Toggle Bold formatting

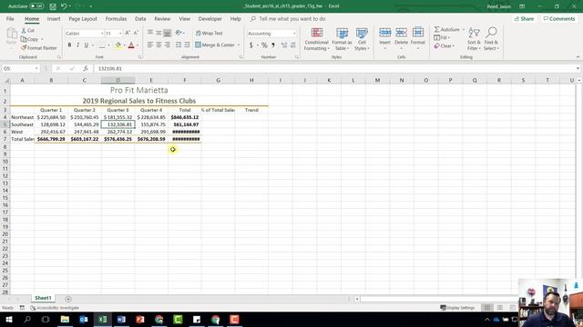click(69, 45)
